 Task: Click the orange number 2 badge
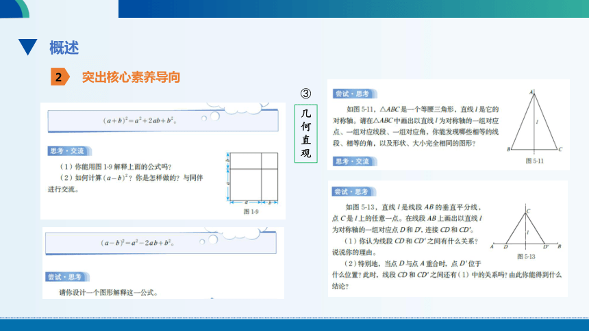click(x=60, y=77)
